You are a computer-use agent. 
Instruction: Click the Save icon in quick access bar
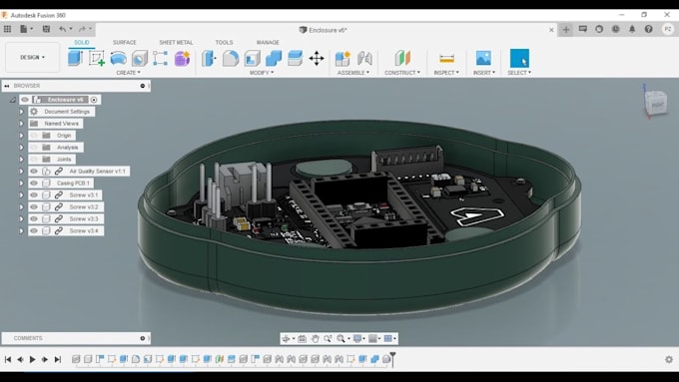[x=46, y=29]
